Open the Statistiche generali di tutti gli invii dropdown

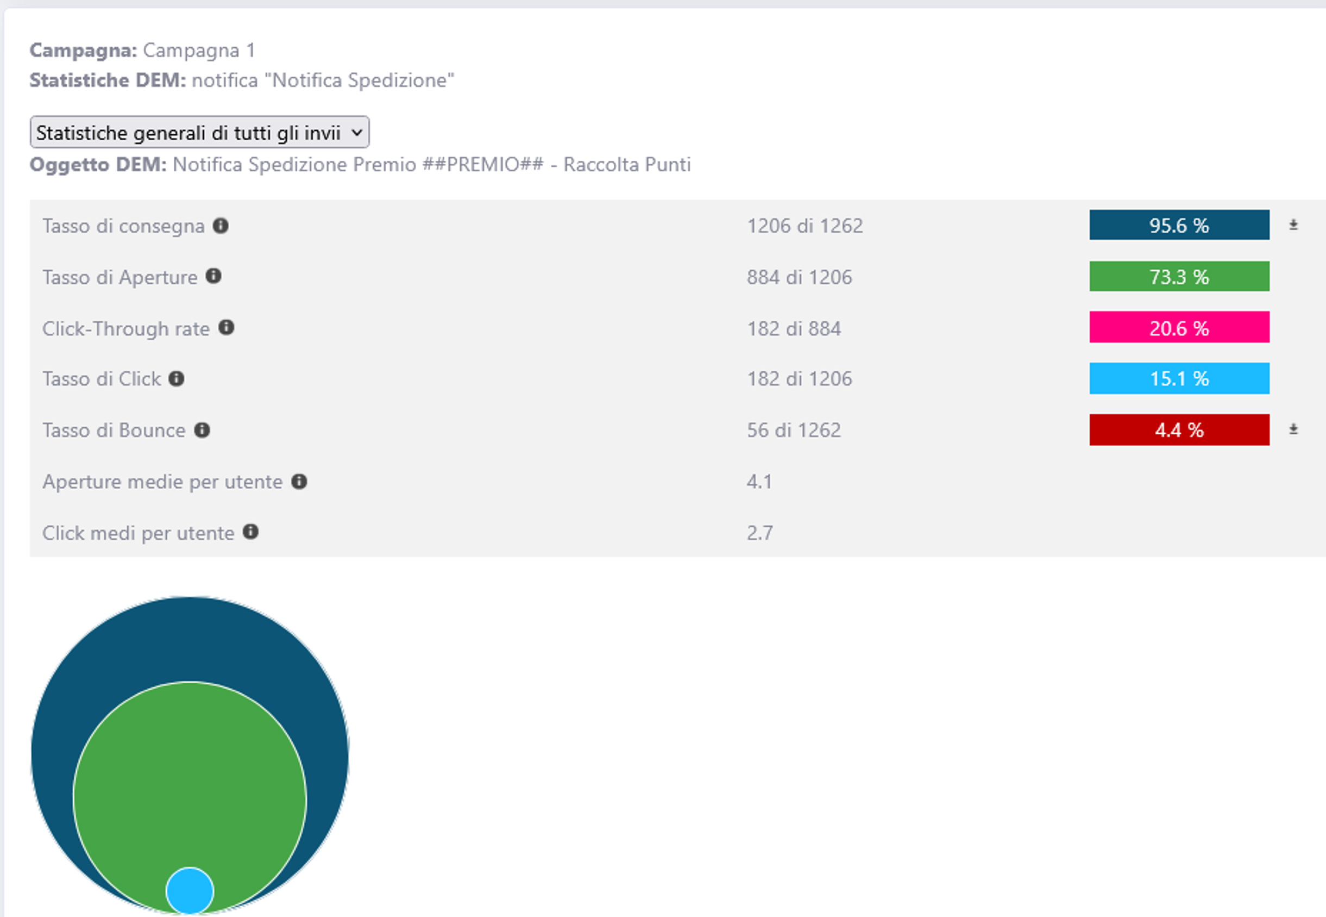coord(199,132)
